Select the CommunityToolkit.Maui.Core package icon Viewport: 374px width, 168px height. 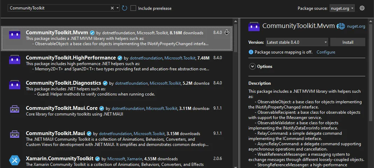coord(14,110)
